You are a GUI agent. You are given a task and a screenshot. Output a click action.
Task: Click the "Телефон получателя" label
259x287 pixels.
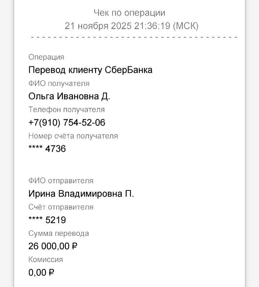[67, 109]
